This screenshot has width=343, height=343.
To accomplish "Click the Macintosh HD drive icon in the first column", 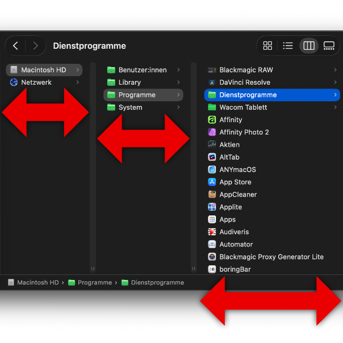I will [14, 70].
